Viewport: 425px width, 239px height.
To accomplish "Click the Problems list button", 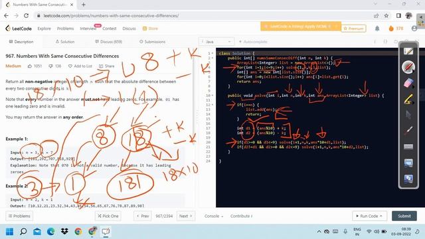I will coord(19,216).
